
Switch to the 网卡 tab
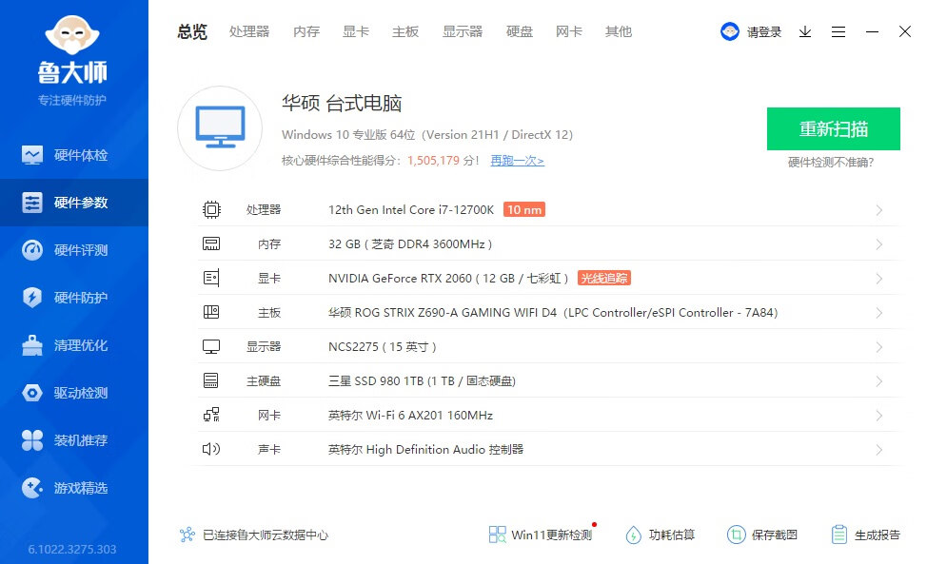[x=569, y=32]
